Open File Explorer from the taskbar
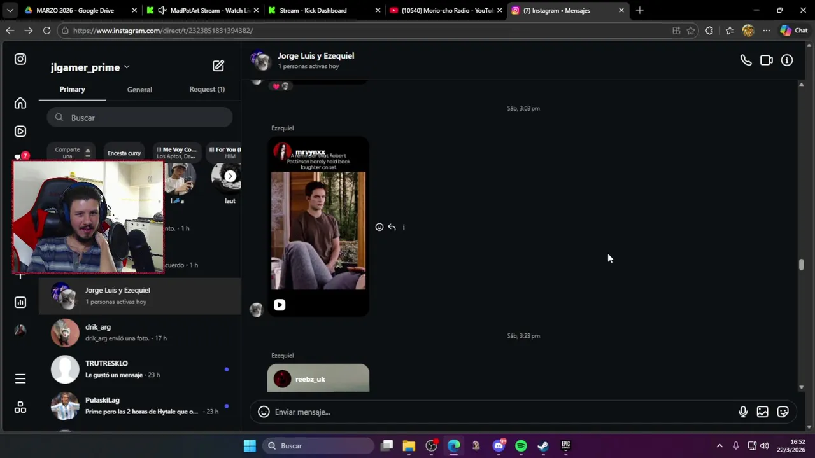Image resolution: width=815 pixels, height=458 pixels. [409, 446]
